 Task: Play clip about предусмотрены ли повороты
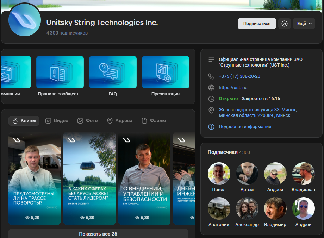35,178
